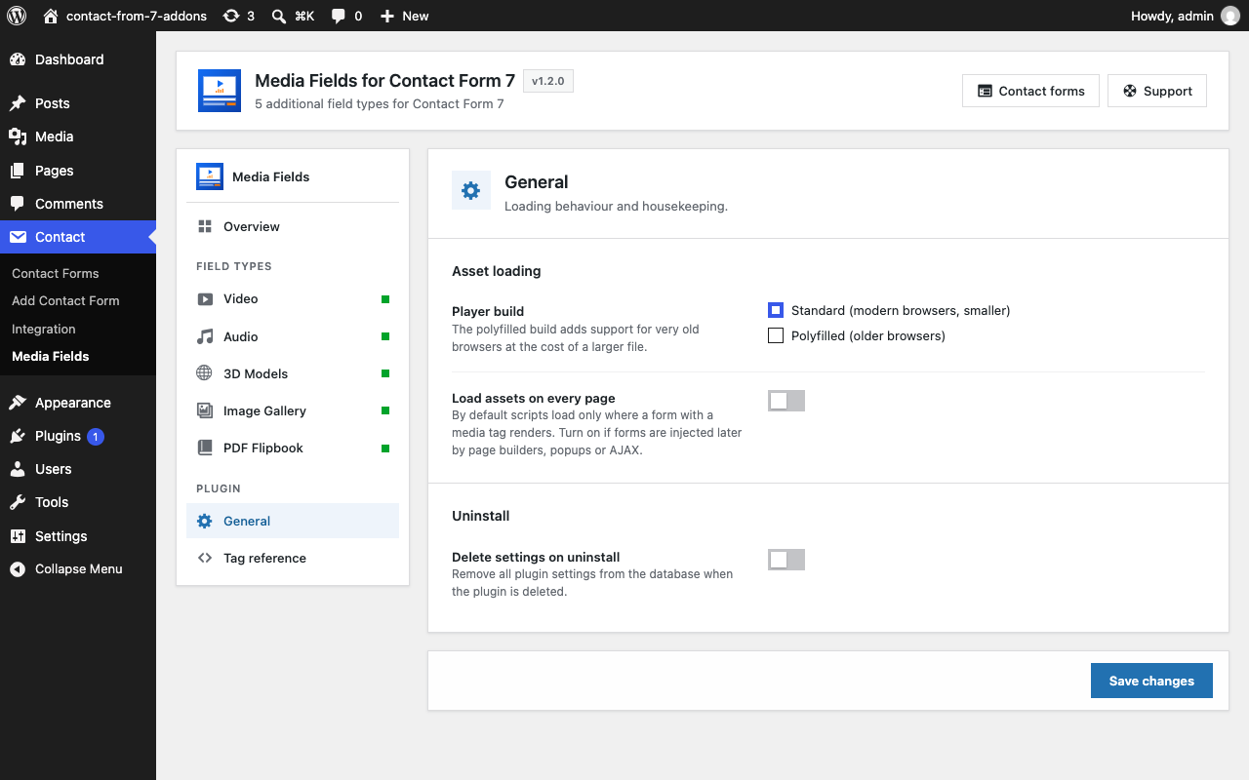
Task: Click the FIELD TYPES group label
Action: point(234,266)
